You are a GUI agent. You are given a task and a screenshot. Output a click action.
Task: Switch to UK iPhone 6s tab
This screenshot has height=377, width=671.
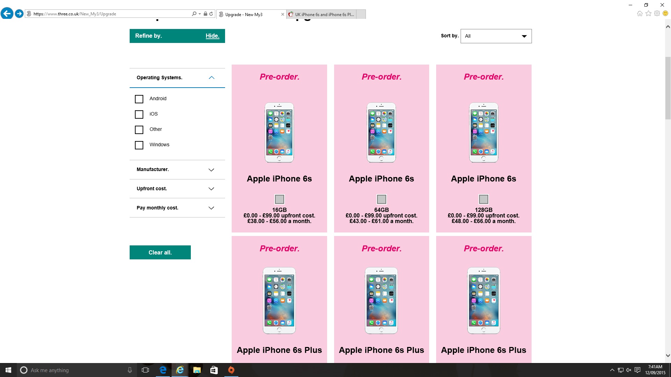pos(322,14)
